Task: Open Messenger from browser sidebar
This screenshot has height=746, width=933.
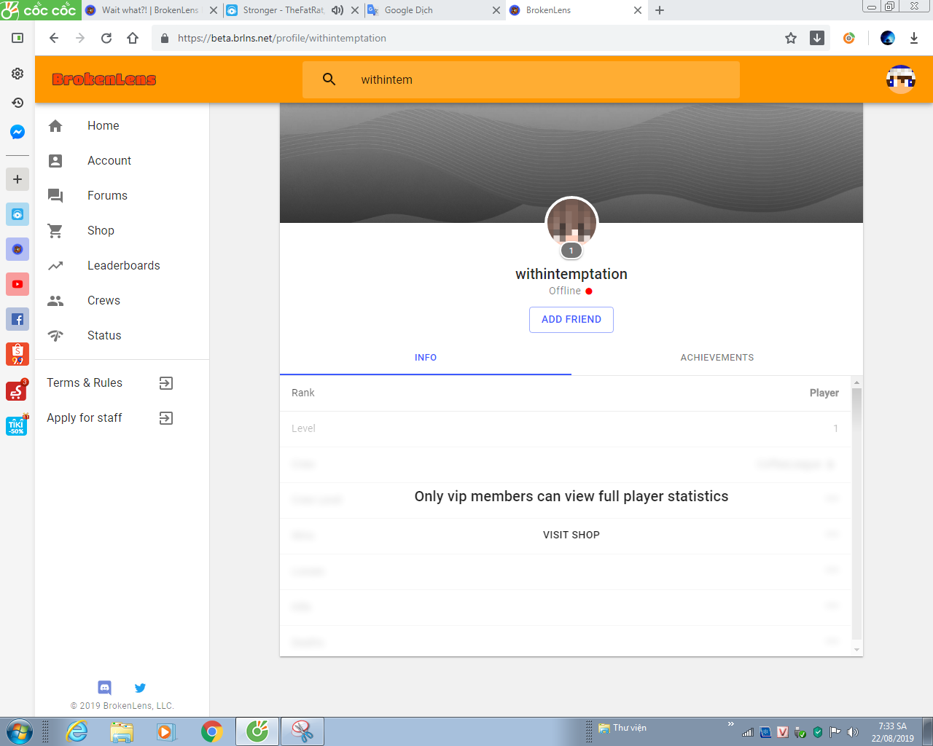Action: click(17, 132)
